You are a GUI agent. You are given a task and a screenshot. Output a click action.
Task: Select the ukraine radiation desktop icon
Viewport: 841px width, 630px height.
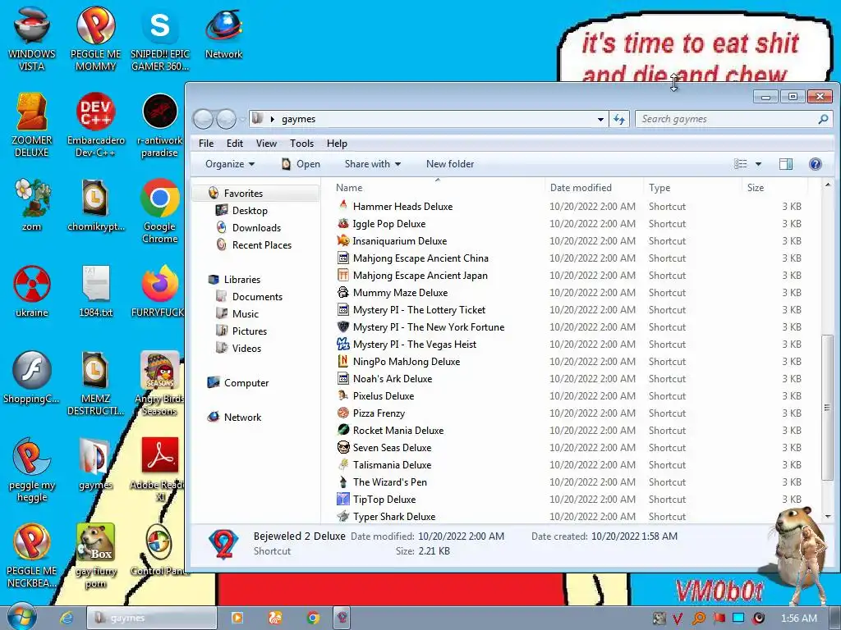(x=32, y=291)
